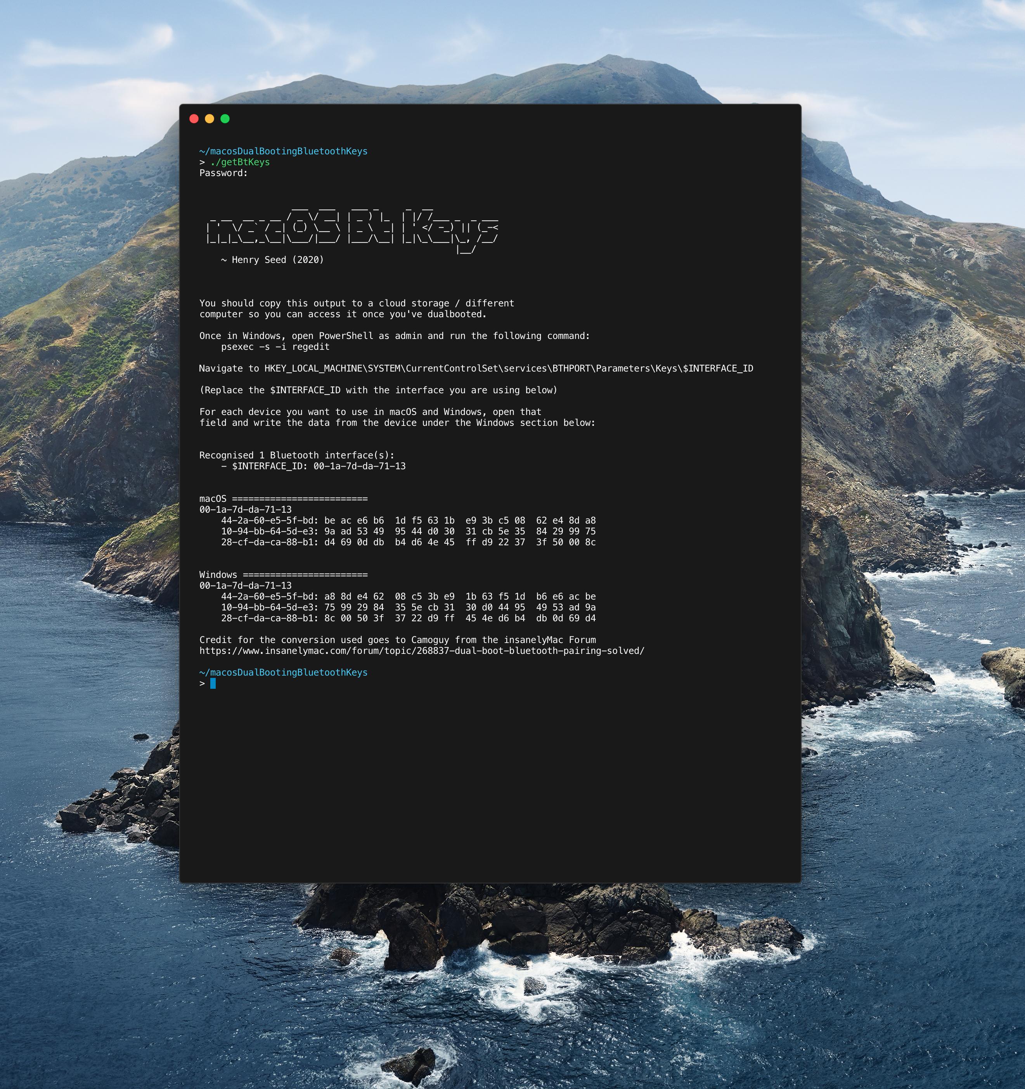Image resolution: width=1025 pixels, height=1089 pixels.
Task: Click the Password: prompt line
Action: (223, 173)
